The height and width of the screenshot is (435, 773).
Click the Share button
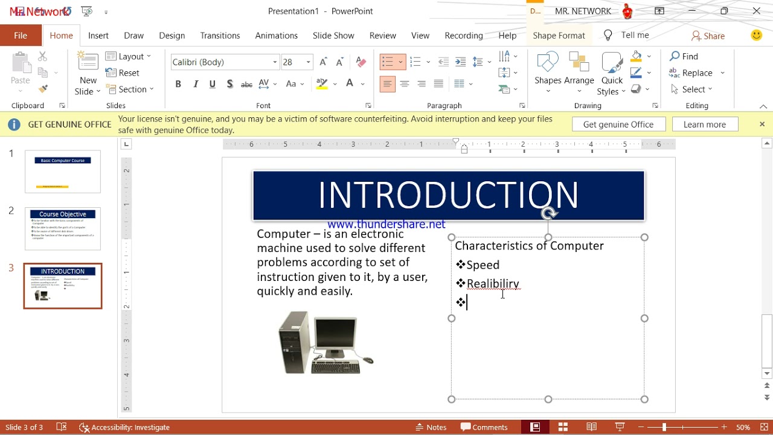tap(708, 36)
